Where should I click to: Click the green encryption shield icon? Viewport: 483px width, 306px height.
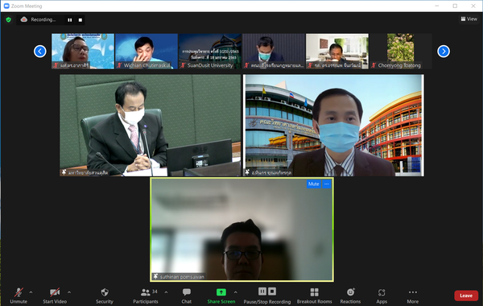pos(8,19)
